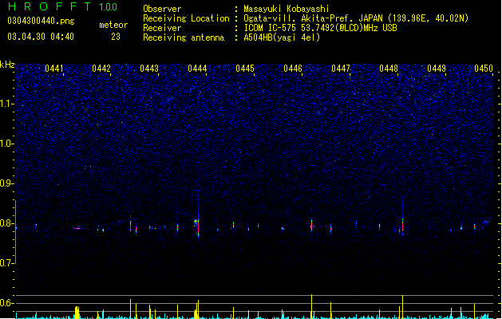The height and width of the screenshot is (319, 502).
Task: Click the 0448 time marker
Action: pos(389,69)
